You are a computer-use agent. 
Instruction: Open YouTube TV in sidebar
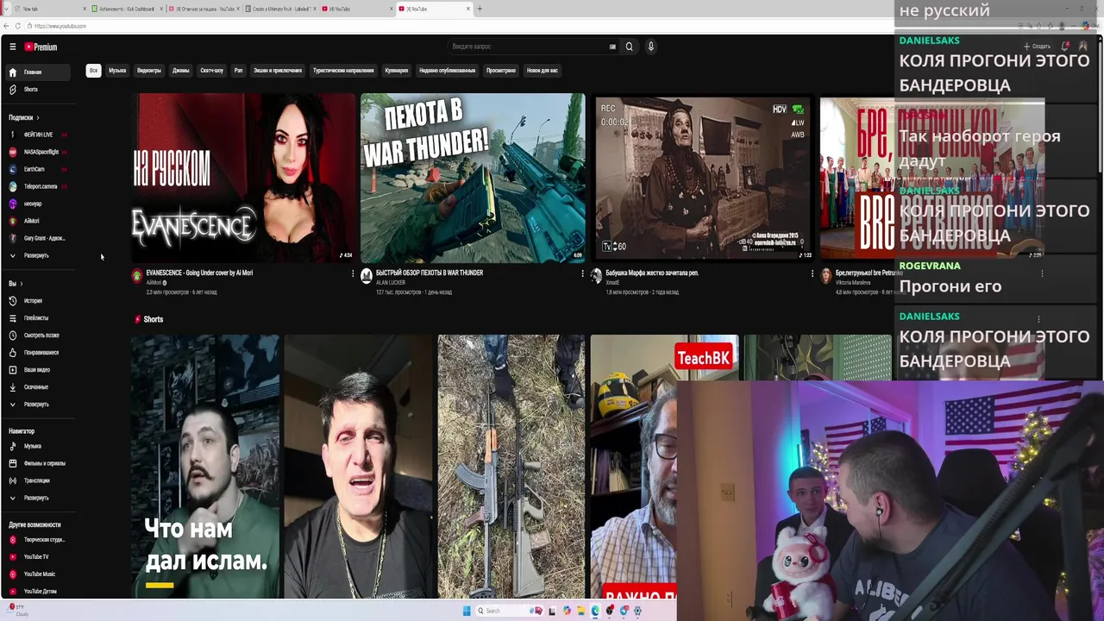39,557
